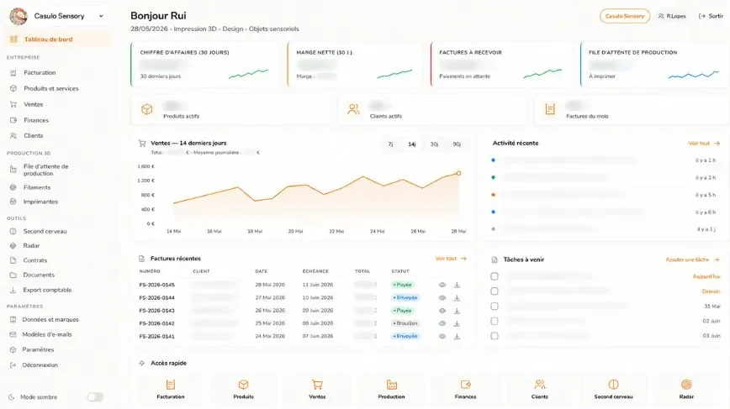Click the Casulo Sensory logo avatar
Screen dimensions: 730x409
click(19, 16)
